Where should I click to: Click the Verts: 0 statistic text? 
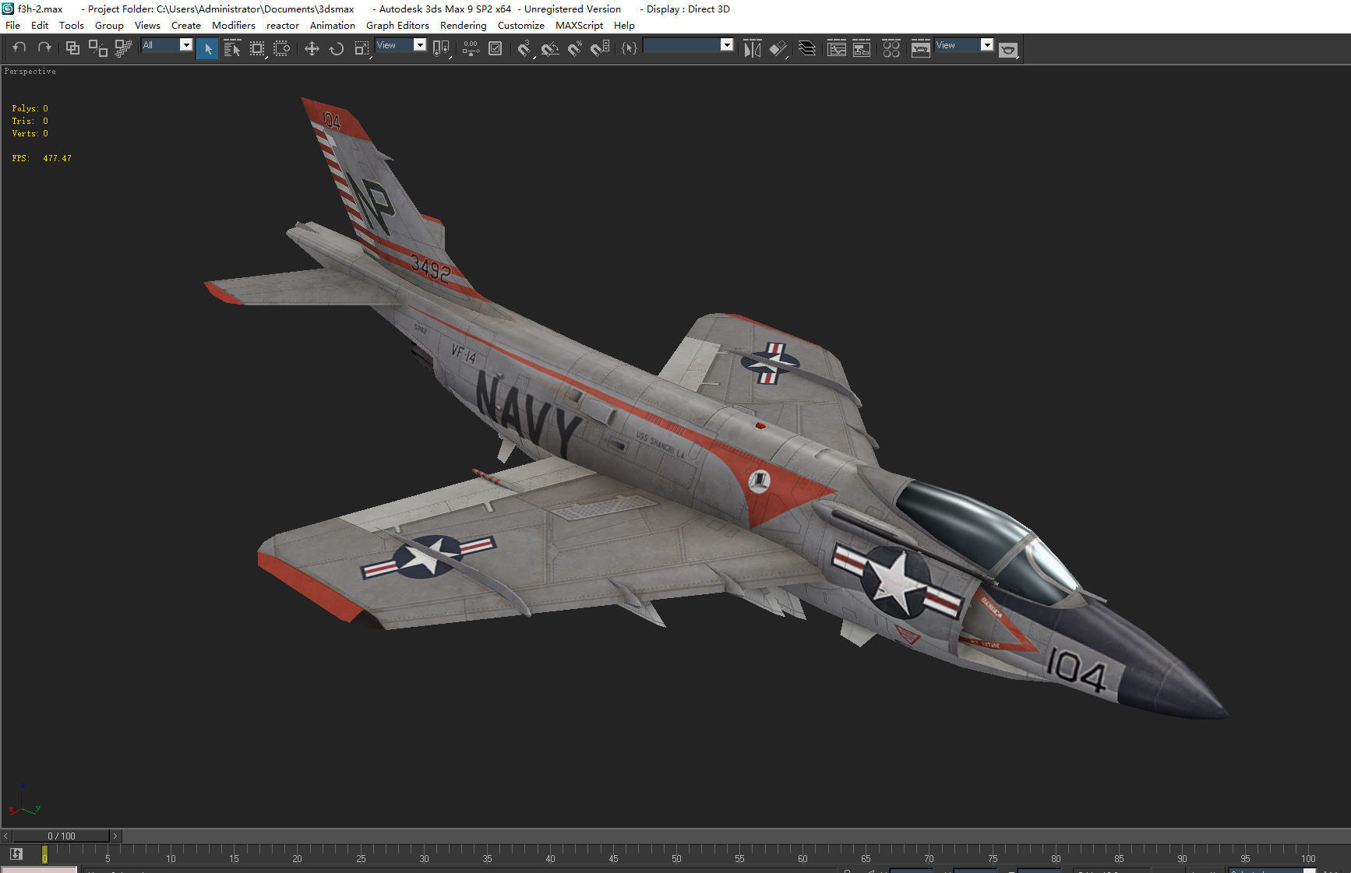pos(30,133)
